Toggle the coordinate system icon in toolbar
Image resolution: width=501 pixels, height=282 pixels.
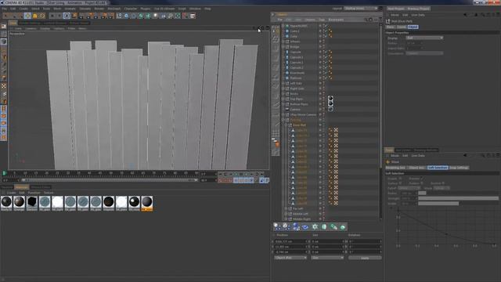pos(74,16)
